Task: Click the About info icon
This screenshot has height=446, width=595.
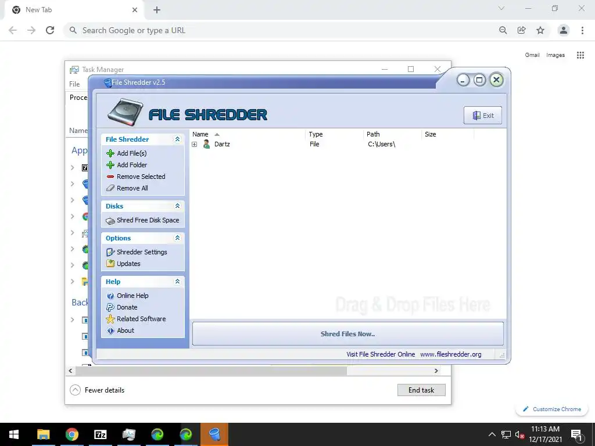Action: coord(110,330)
